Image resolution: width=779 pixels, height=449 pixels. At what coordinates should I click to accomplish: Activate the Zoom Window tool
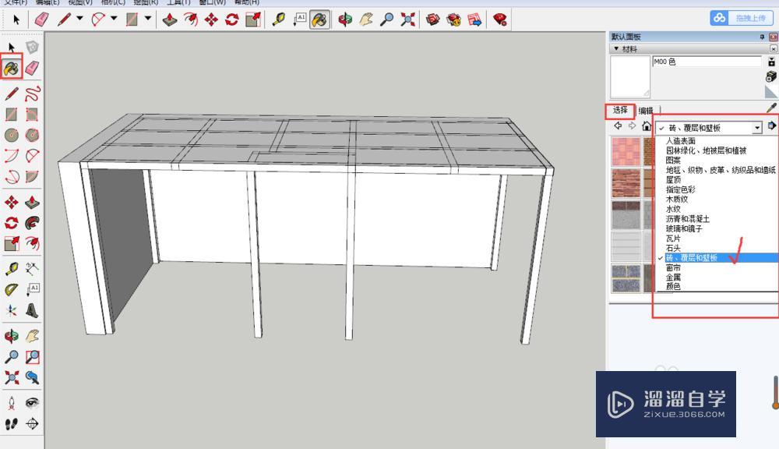point(32,357)
